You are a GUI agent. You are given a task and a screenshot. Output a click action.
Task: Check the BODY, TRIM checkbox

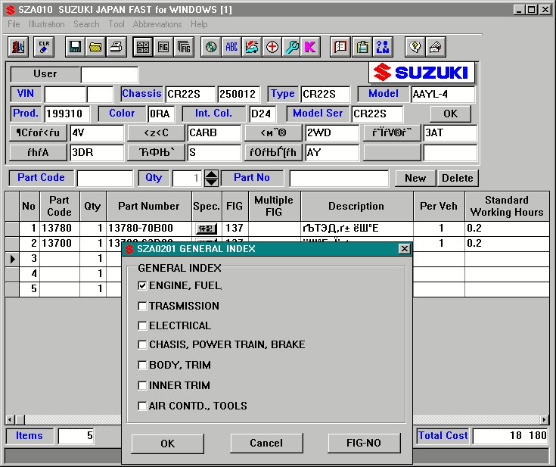pos(142,365)
